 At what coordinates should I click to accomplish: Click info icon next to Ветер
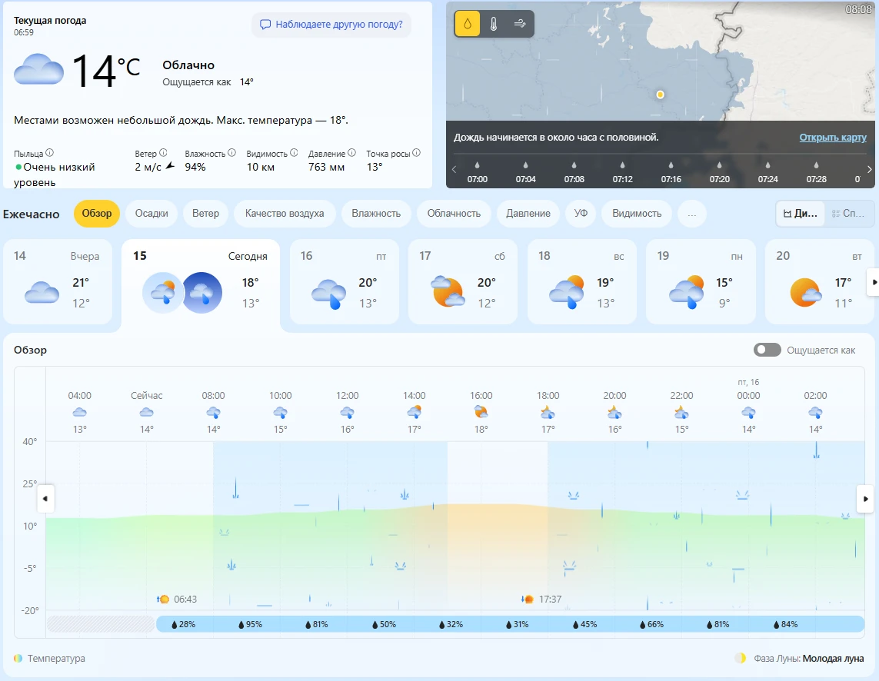pyautogui.click(x=163, y=152)
